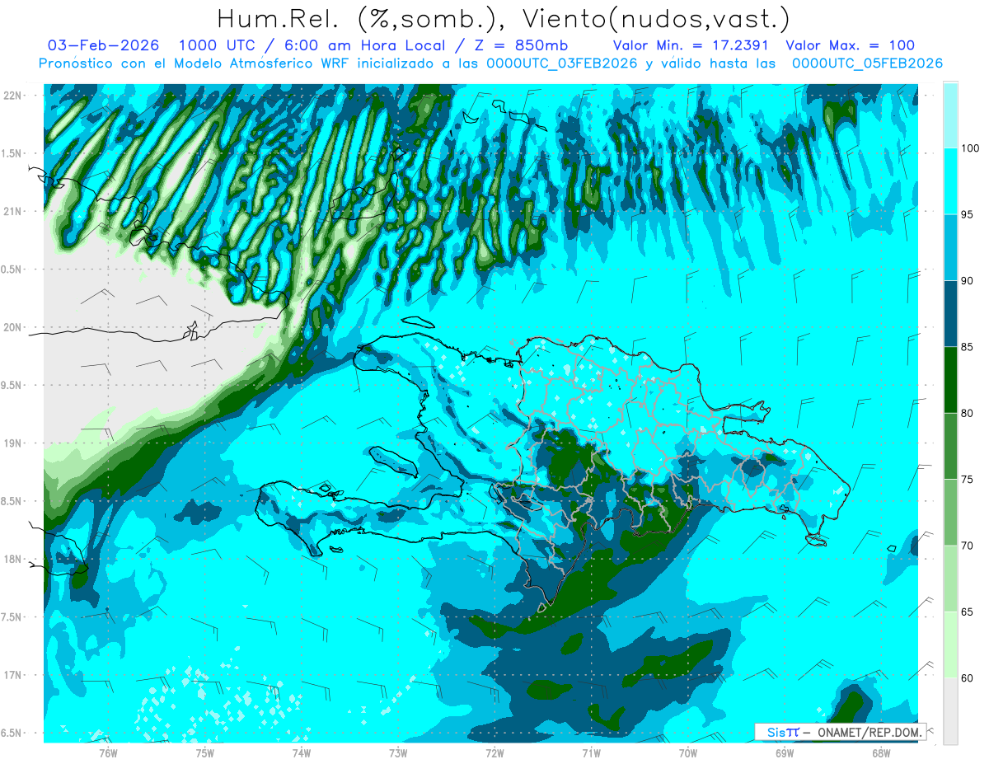The height and width of the screenshot is (764, 989).
Task: Click the colorbar label '95'
Action: [968, 215]
